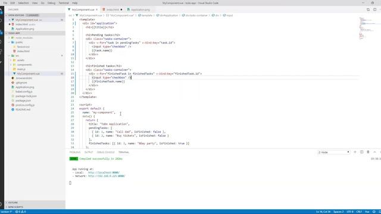The image size is (381, 214).
Task: Expand the NPM SCRIPTS section
Action: (35, 207)
